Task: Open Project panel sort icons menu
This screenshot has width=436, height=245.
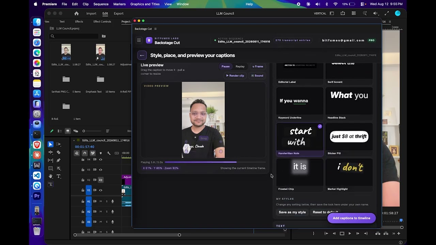Action: click(x=108, y=131)
